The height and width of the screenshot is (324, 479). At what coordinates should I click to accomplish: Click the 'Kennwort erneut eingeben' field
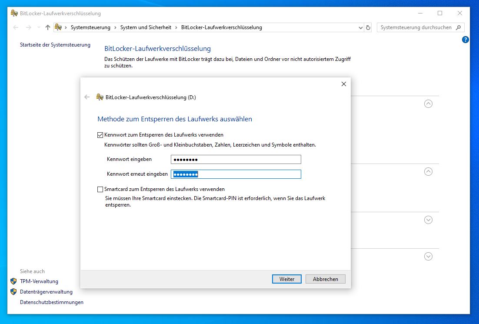(x=236, y=174)
